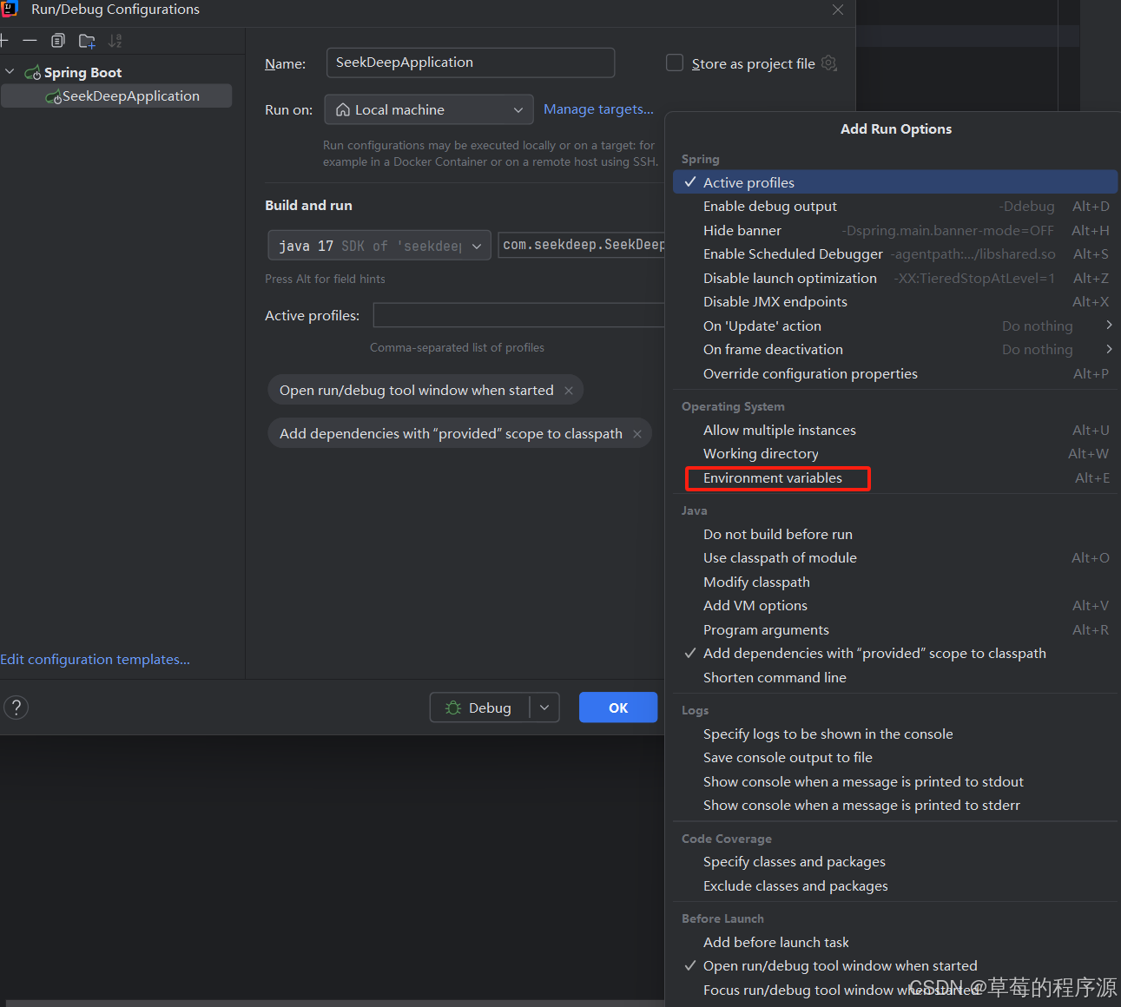This screenshot has height=1007, width=1121.
Task: Choose Specify logs to be shown in console
Action: coord(895,734)
